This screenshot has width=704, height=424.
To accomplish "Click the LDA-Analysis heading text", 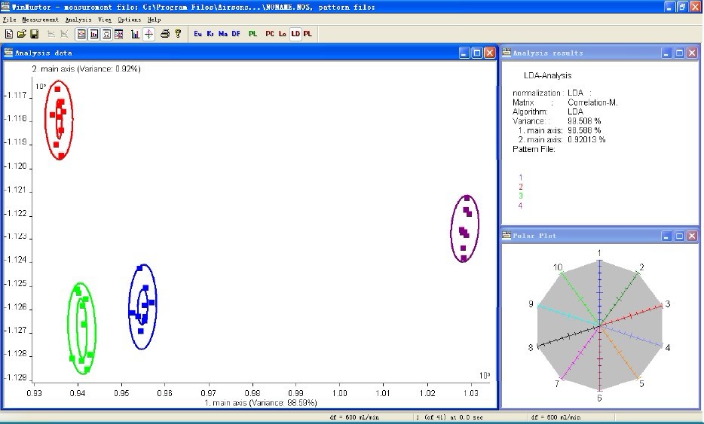I will click(547, 75).
